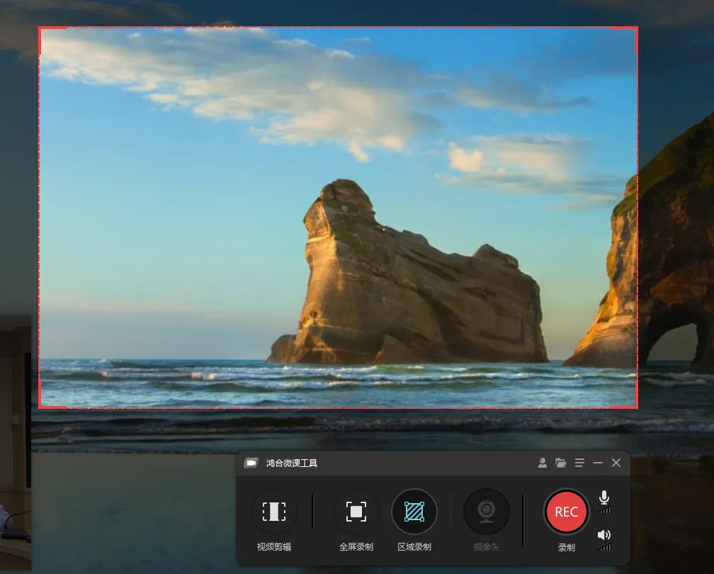Expand the hamburger menu in title bar
The image size is (714, 574).
tap(579, 463)
